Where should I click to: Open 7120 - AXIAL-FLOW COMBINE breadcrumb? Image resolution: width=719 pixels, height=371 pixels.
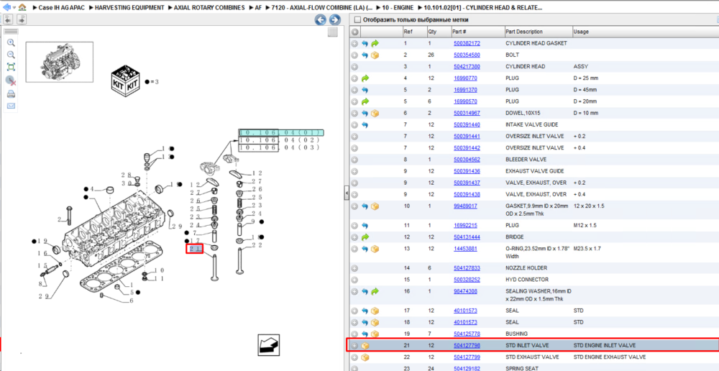point(322,8)
